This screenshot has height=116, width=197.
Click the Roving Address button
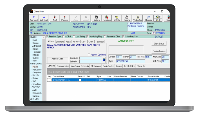pyautogui.click(x=159, y=51)
